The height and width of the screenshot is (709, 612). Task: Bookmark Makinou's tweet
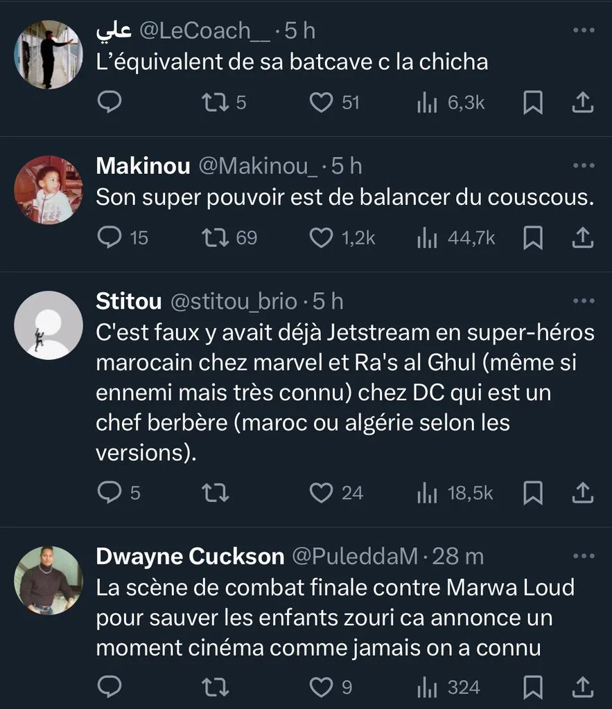[x=533, y=237]
